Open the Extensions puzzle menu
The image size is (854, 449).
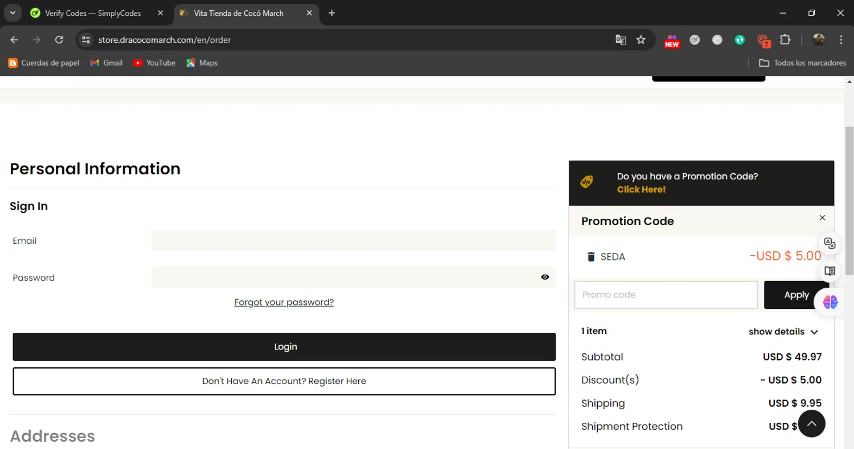tap(785, 40)
